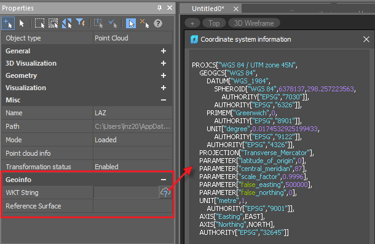
Task: Expand the Geometry section
Action: 164,75
